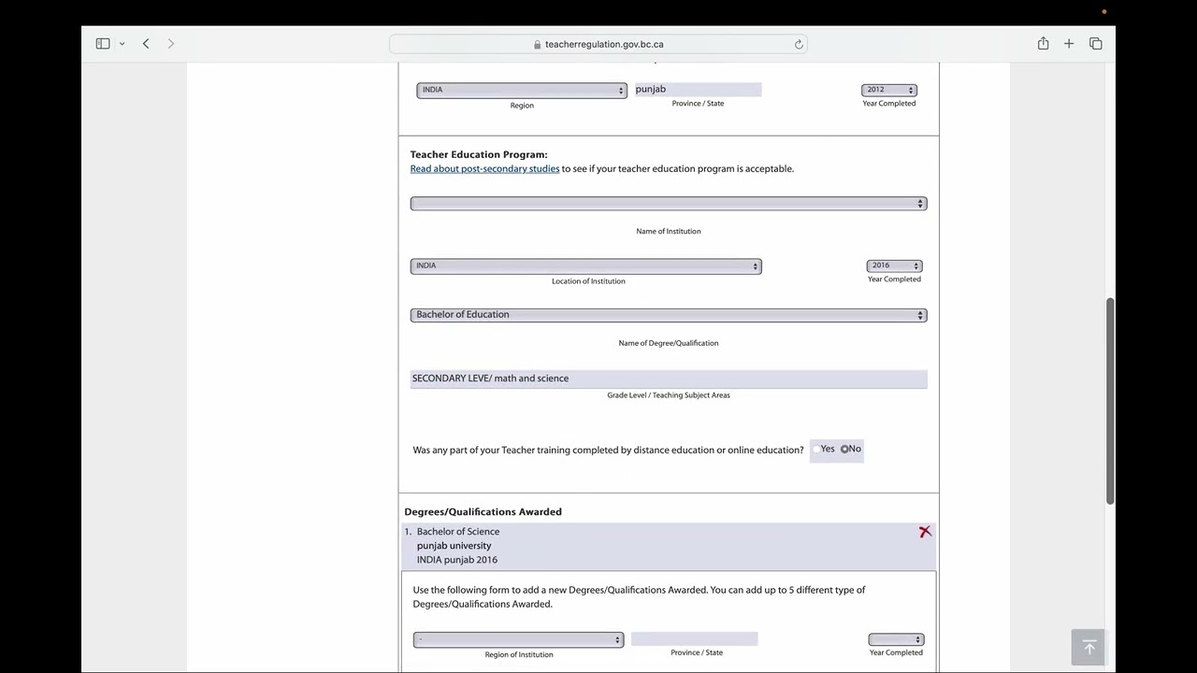The image size is (1197, 673).
Task: Open the 2012 Year Completed dropdown
Action: (889, 90)
